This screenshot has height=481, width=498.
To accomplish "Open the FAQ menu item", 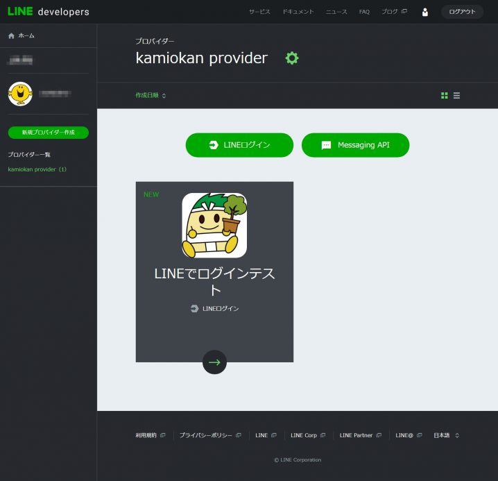I will click(364, 12).
